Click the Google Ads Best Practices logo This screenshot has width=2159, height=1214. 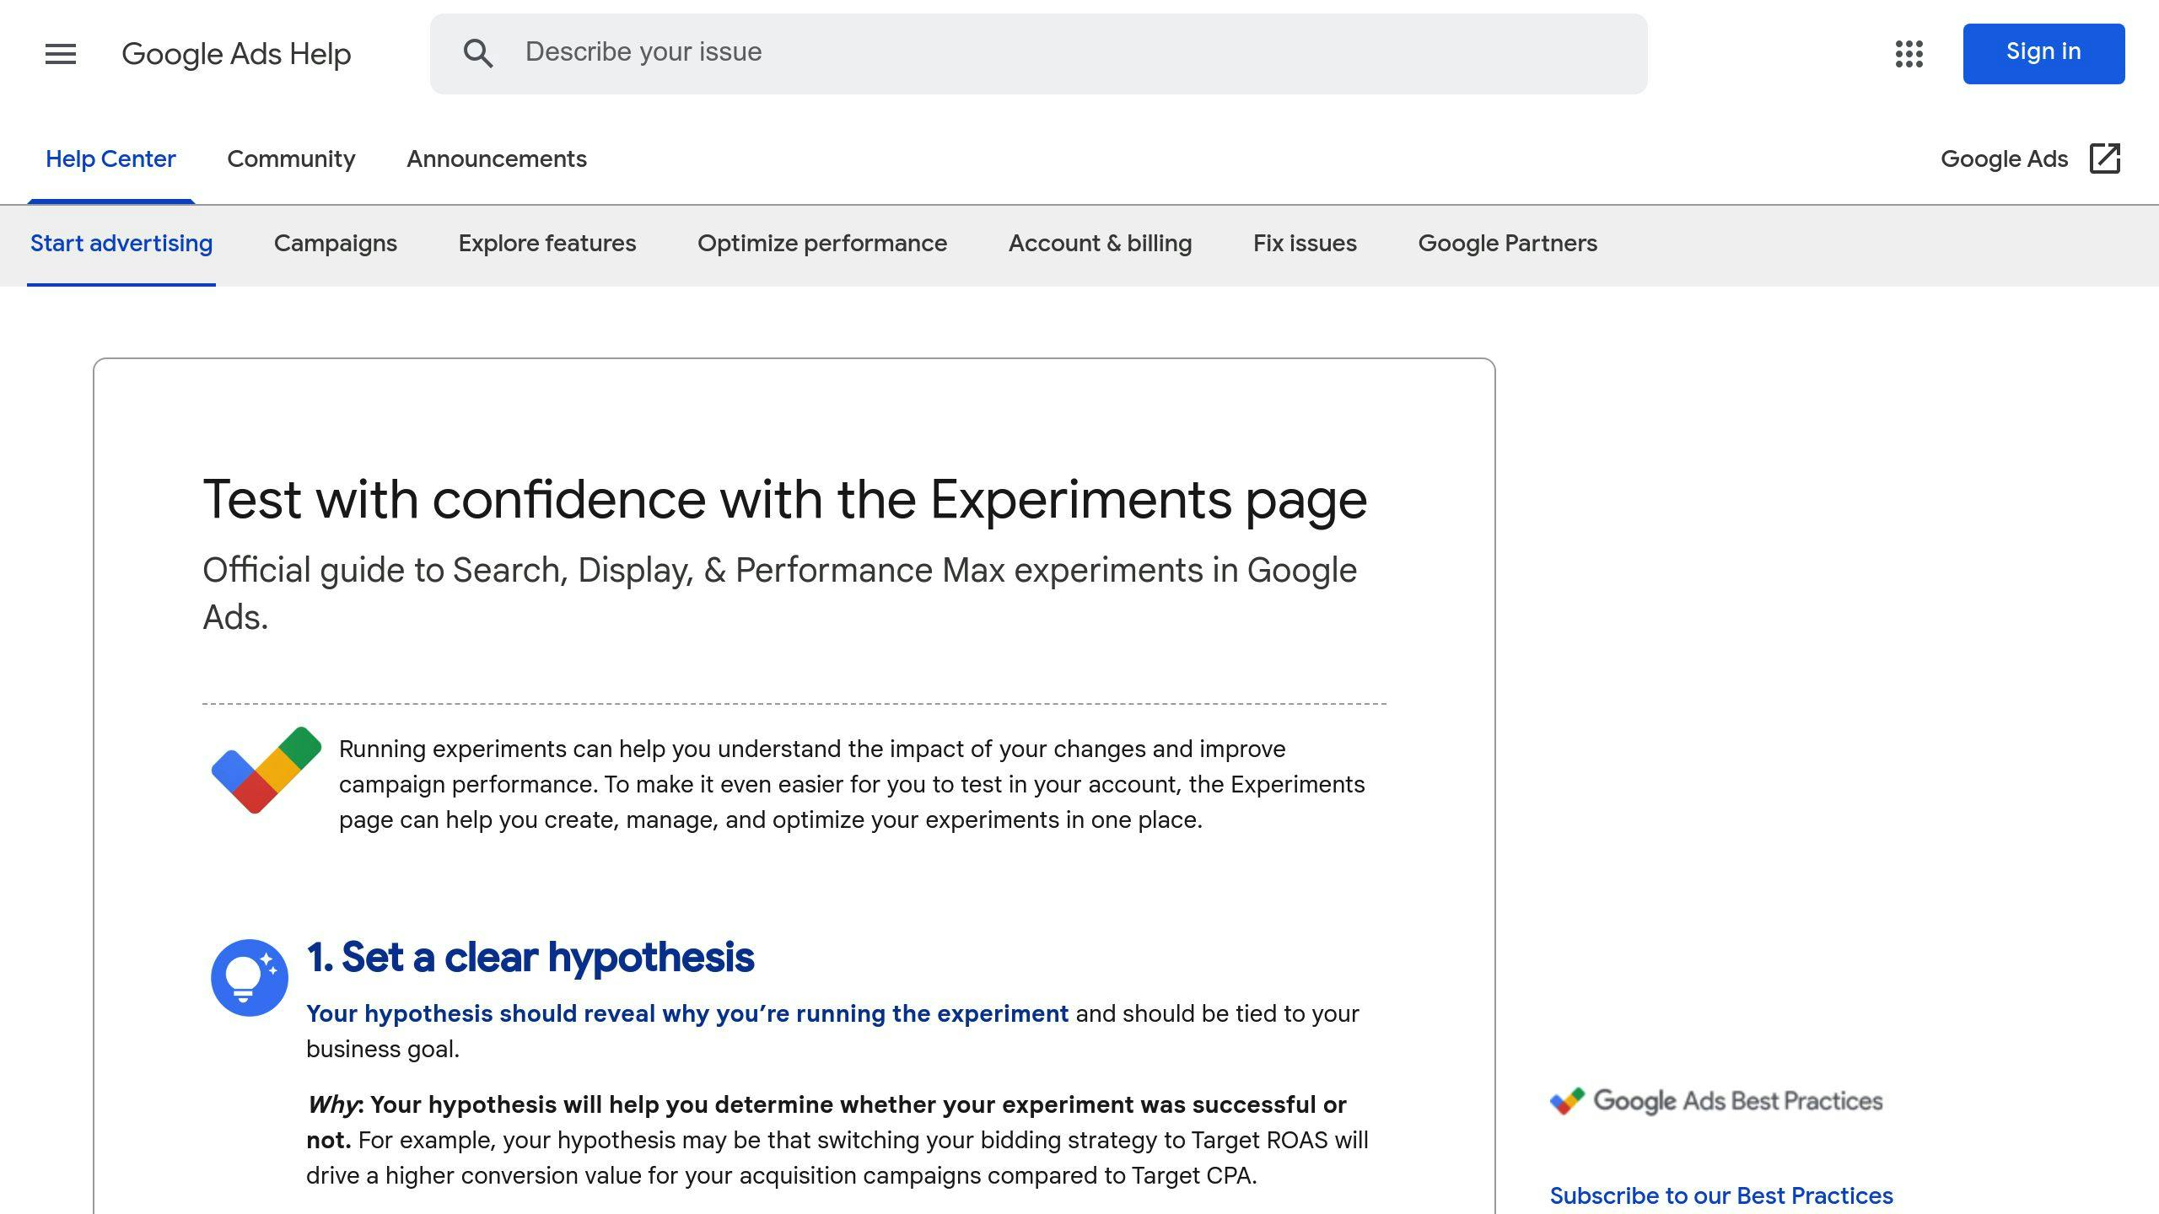point(1716,1101)
